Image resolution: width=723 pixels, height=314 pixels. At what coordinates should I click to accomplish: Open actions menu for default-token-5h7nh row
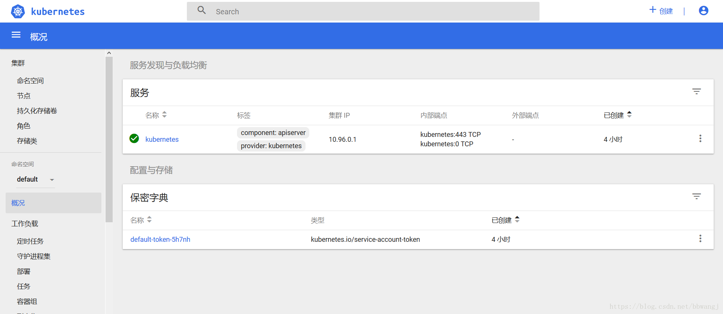pyautogui.click(x=700, y=238)
